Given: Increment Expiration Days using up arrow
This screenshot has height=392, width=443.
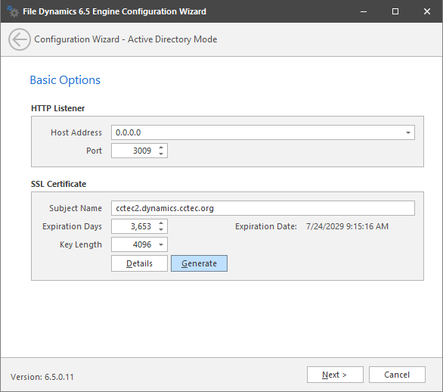Looking at the screenshot, I should 161,223.
